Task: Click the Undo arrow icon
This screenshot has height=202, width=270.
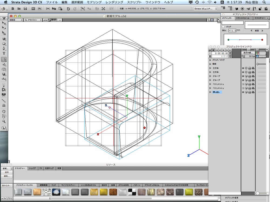Action: 68,9
